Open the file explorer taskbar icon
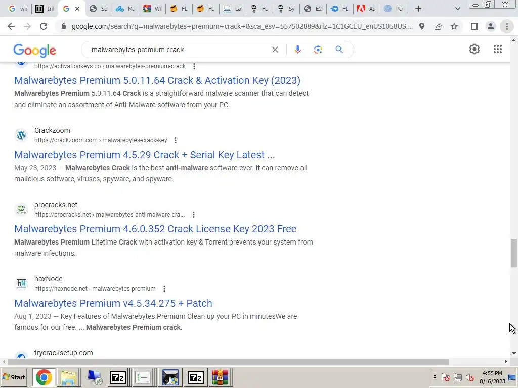The width and height of the screenshot is (518, 388). point(69,378)
